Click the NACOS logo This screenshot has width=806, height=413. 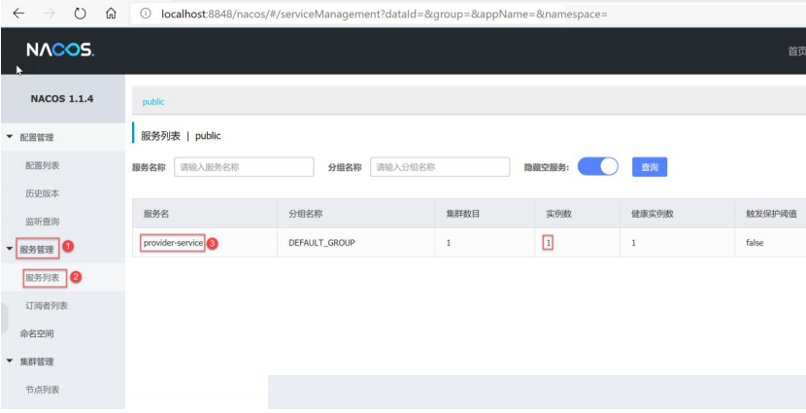click(60, 50)
